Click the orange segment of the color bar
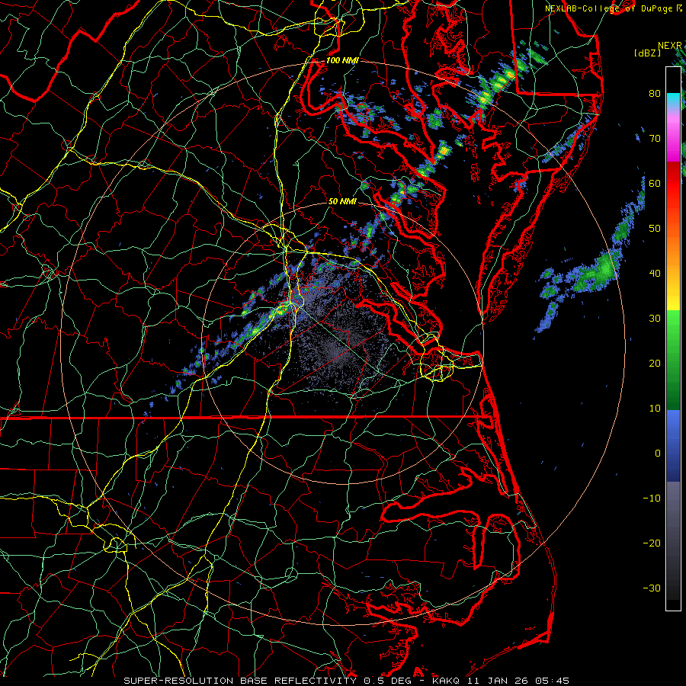The image size is (686, 686). (673, 252)
